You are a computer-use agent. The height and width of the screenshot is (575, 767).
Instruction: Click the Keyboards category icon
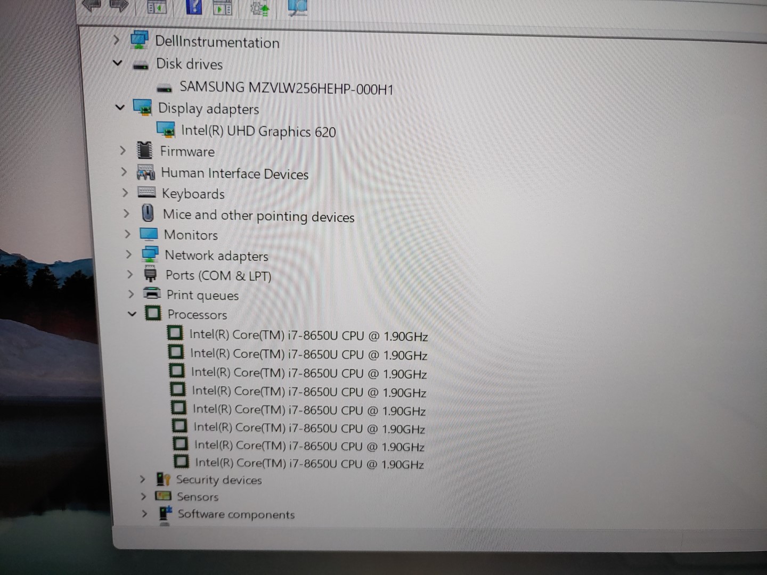146,192
